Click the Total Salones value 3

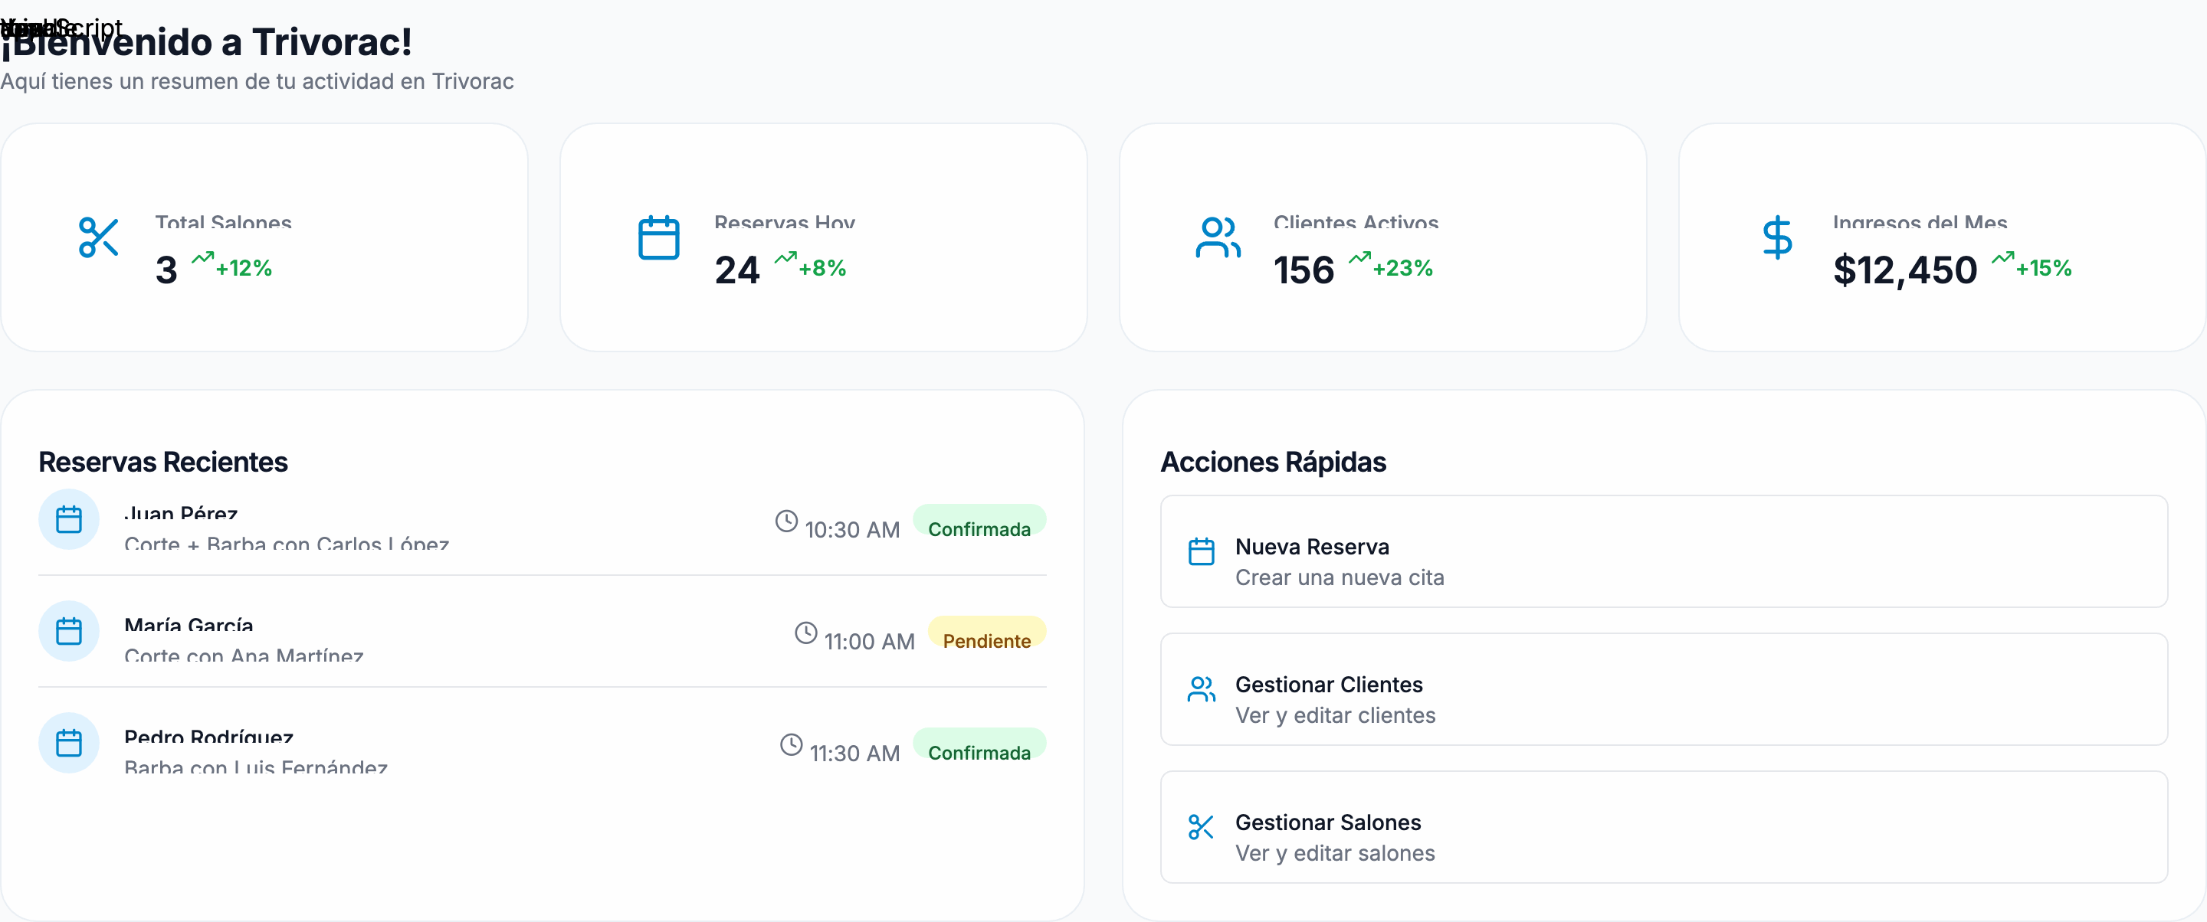(166, 270)
